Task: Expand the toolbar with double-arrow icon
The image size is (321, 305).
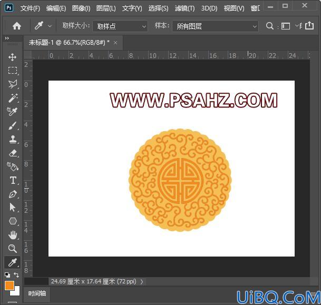Action: [7, 38]
